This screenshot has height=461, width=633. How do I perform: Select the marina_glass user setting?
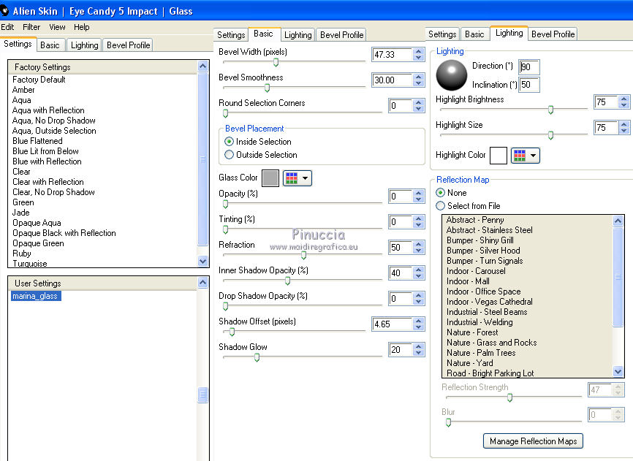point(36,296)
